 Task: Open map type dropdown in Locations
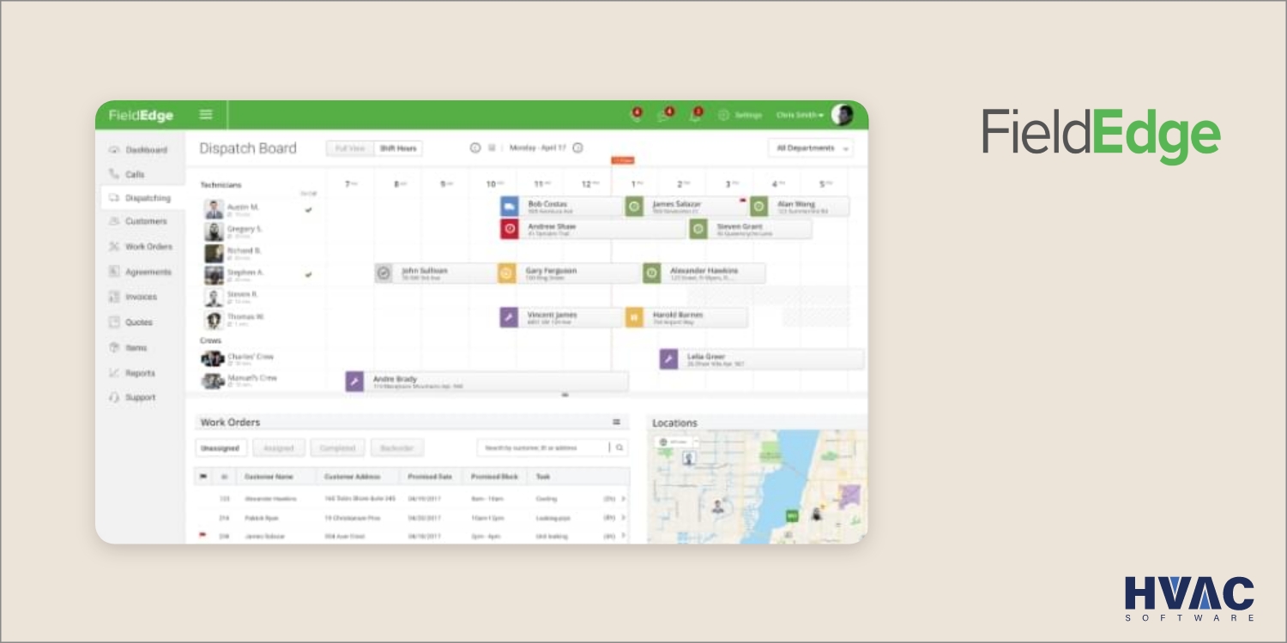pos(677,442)
